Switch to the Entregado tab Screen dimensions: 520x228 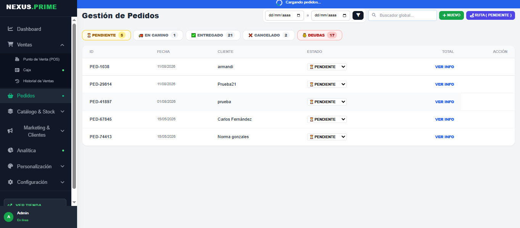(213, 35)
